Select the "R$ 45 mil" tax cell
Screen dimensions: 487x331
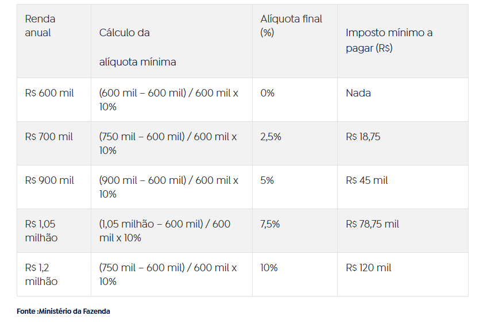(366, 180)
